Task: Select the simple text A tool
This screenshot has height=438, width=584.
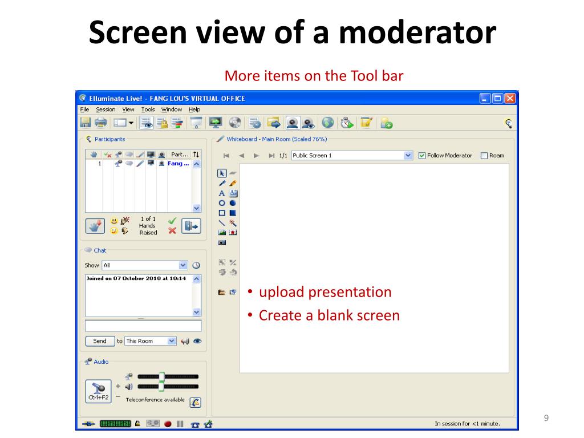Action: click(x=222, y=193)
